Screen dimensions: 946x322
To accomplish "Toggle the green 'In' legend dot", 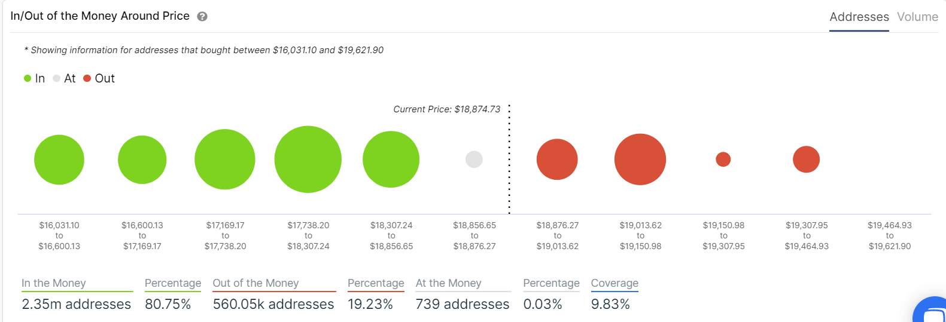I will (28, 78).
